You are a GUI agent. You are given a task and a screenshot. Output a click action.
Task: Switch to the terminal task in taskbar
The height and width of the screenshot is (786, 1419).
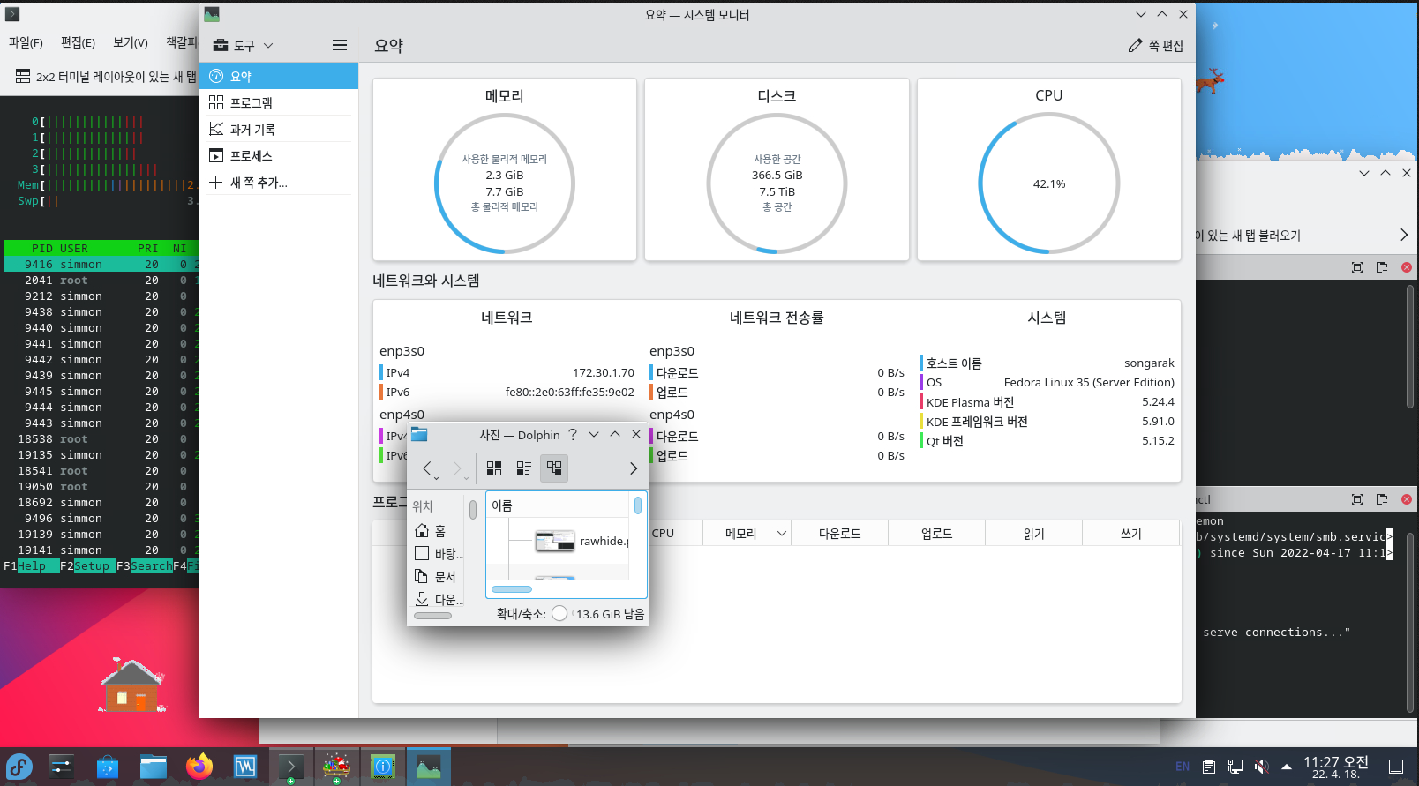tap(290, 767)
